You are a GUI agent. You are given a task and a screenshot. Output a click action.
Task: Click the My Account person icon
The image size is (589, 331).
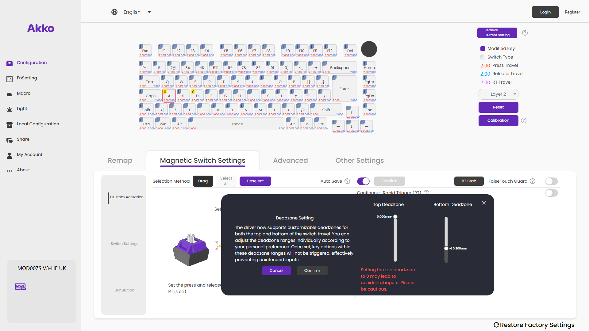[x=10, y=155]
